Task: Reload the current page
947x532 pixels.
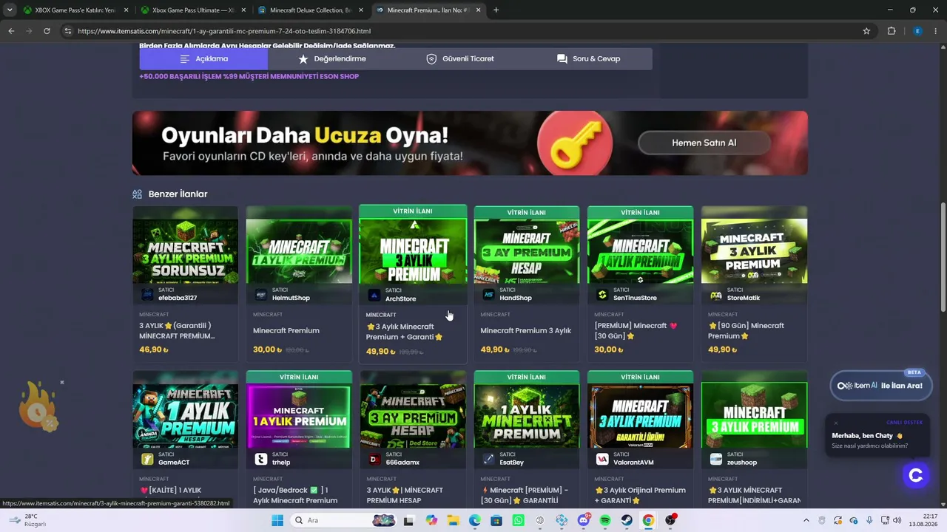Action: (x=47, y=31)
